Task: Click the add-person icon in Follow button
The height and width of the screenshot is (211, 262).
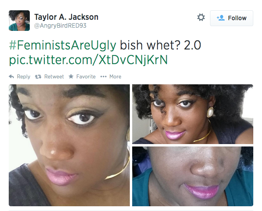Action: click(221, 18)
